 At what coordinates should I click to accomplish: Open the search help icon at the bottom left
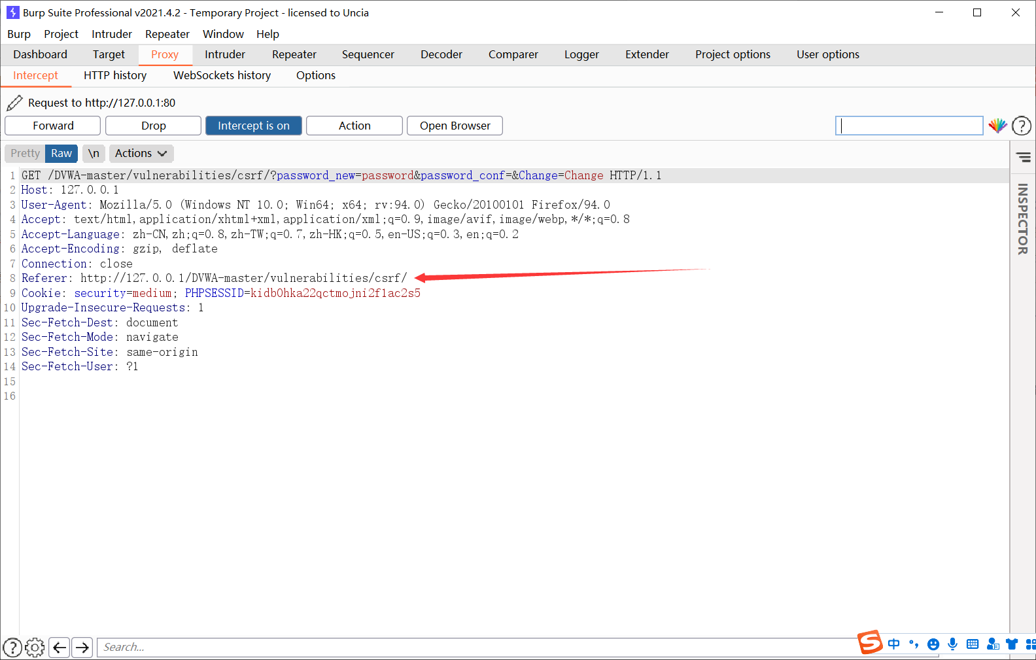(12, 648)
